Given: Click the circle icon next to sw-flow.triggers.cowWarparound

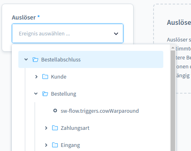Looking at the screenshot, I should [x=55, y=111].
